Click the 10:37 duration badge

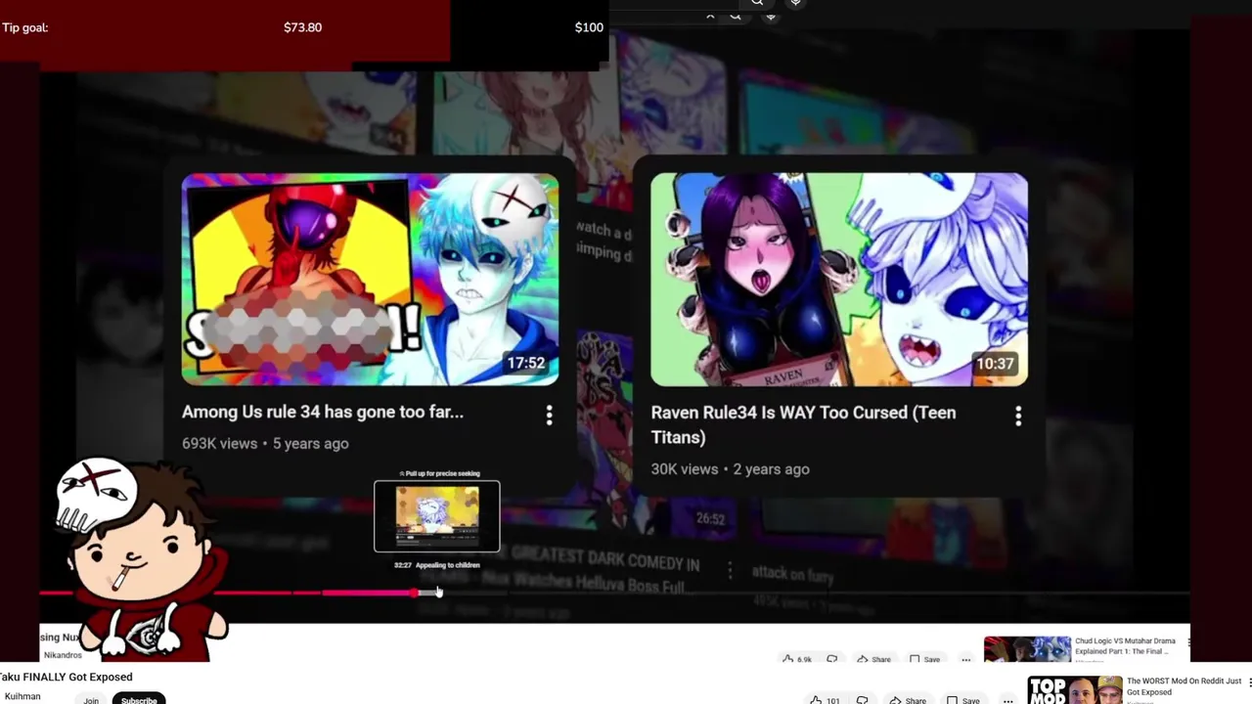click(995, 363)
